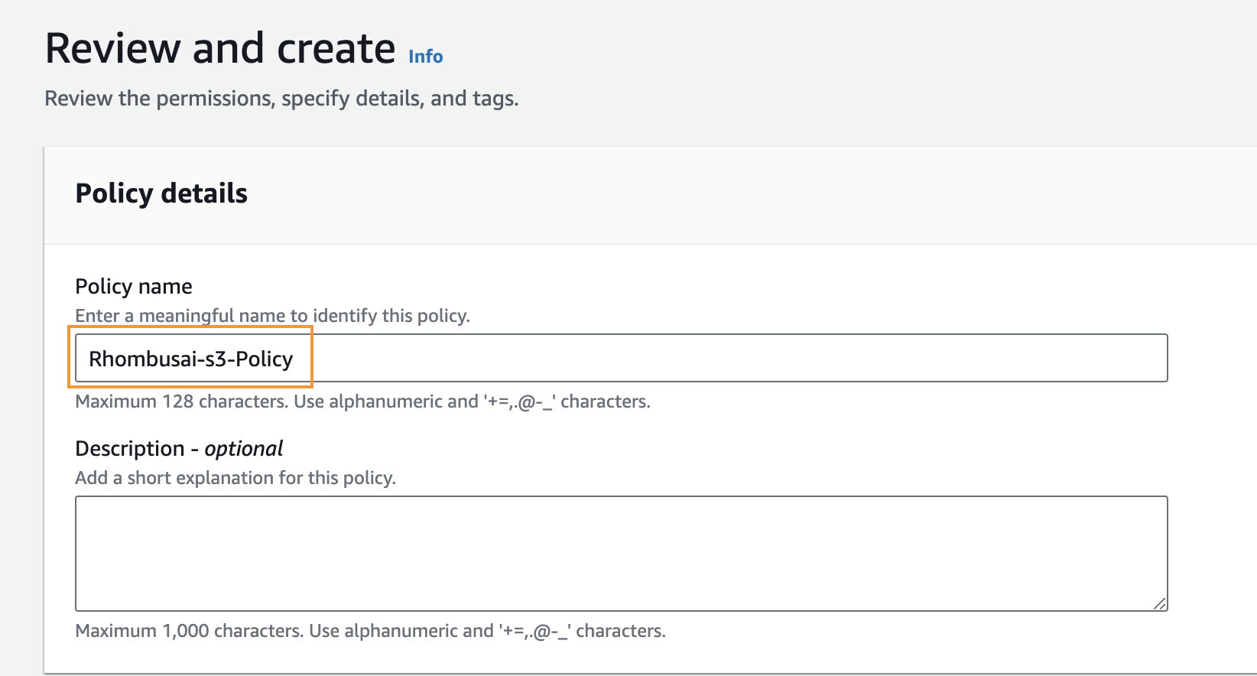
Task: Click the Review and create page heading
Action: (x=220, y=49)
